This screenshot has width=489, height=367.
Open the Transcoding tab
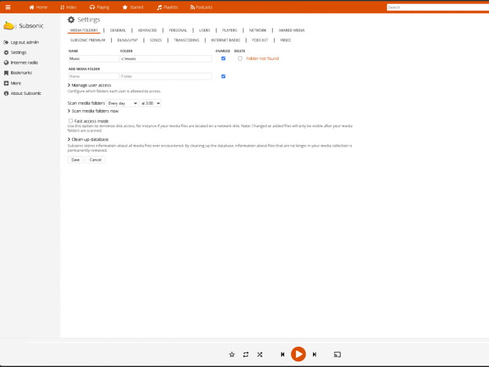coord(186,40)
